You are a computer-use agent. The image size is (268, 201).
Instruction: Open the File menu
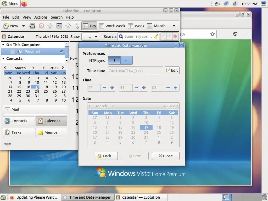[x=6, y=17]
